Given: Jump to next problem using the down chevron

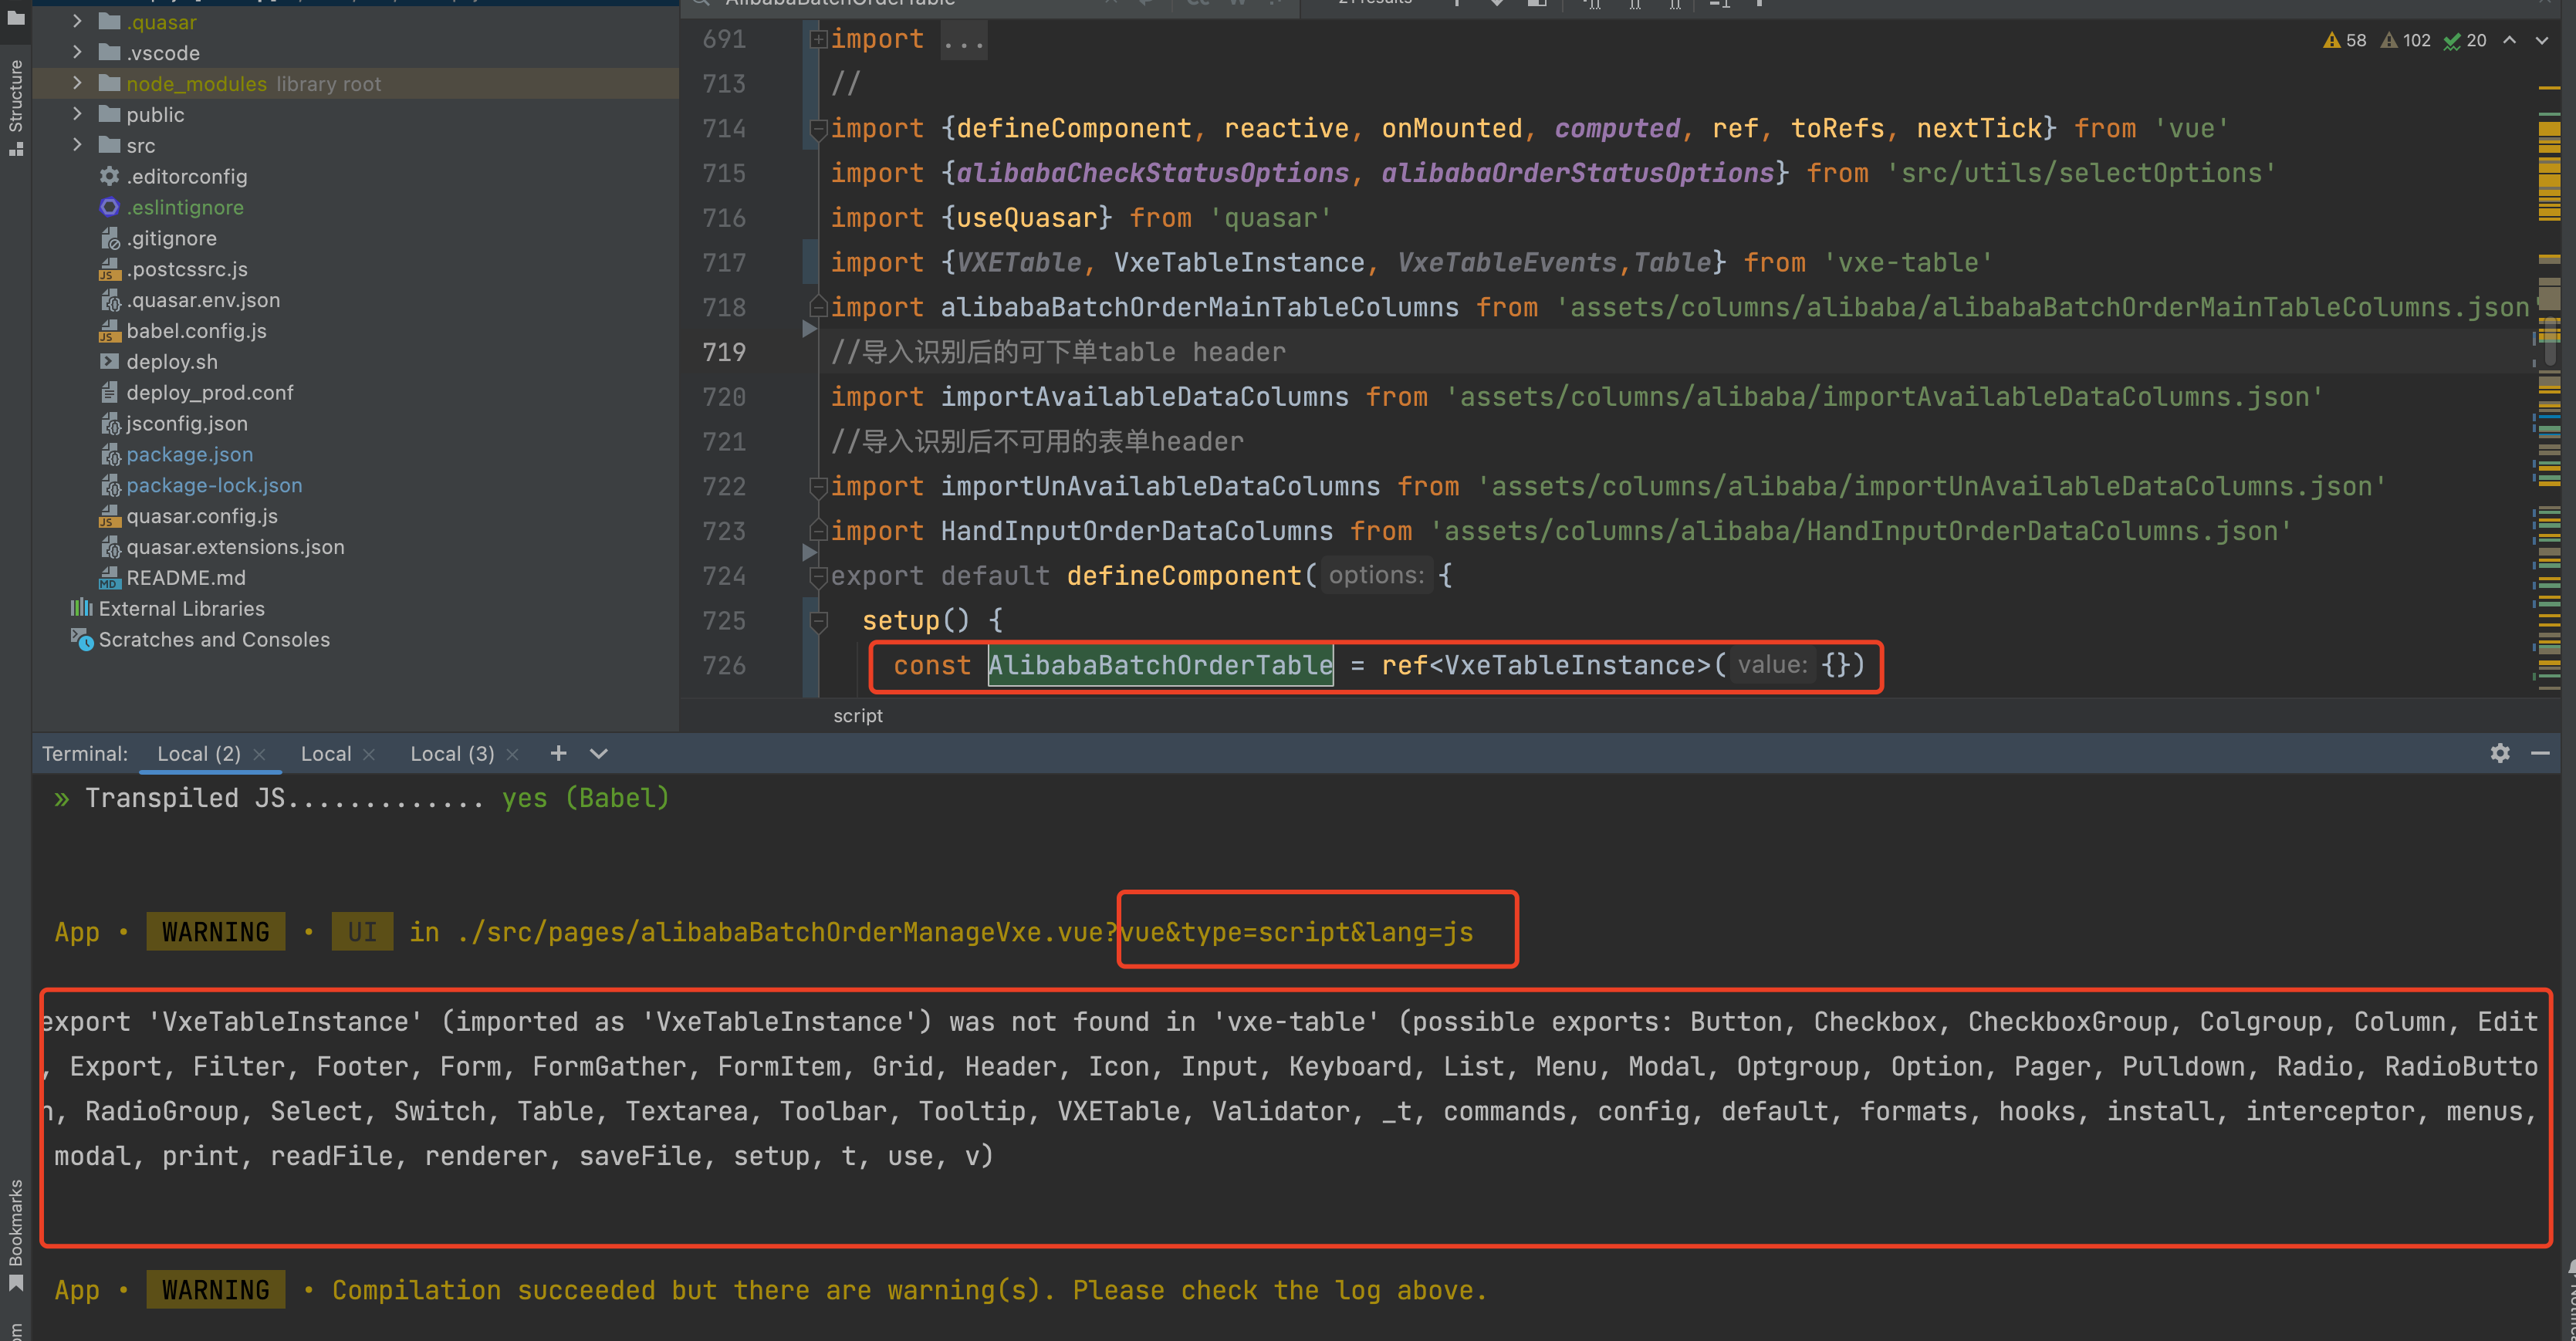Looking at the screenshot, I should click(2541, 40).
